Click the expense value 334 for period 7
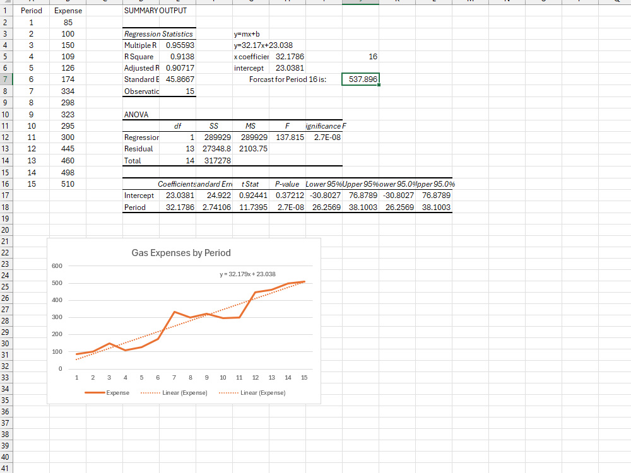The width and height of the screenshot is (631, 473). 68,91
